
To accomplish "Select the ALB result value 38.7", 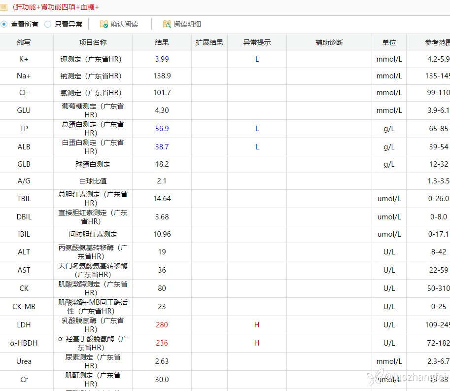I will click(x=162, y=147).
